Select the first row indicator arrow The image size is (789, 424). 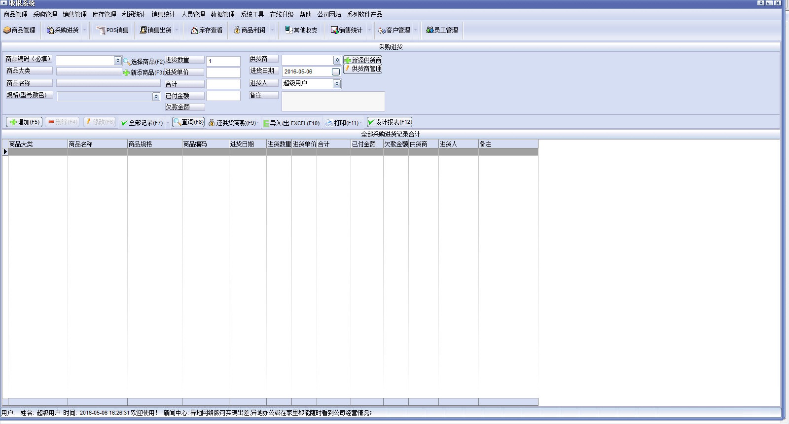pyautogui.click(x=5, y=152)
